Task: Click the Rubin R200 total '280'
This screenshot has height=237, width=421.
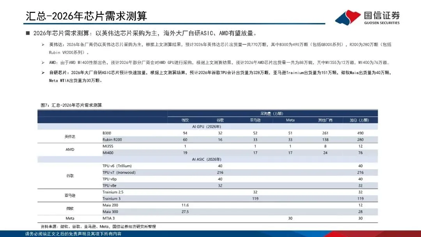Action: coord(360,140)
